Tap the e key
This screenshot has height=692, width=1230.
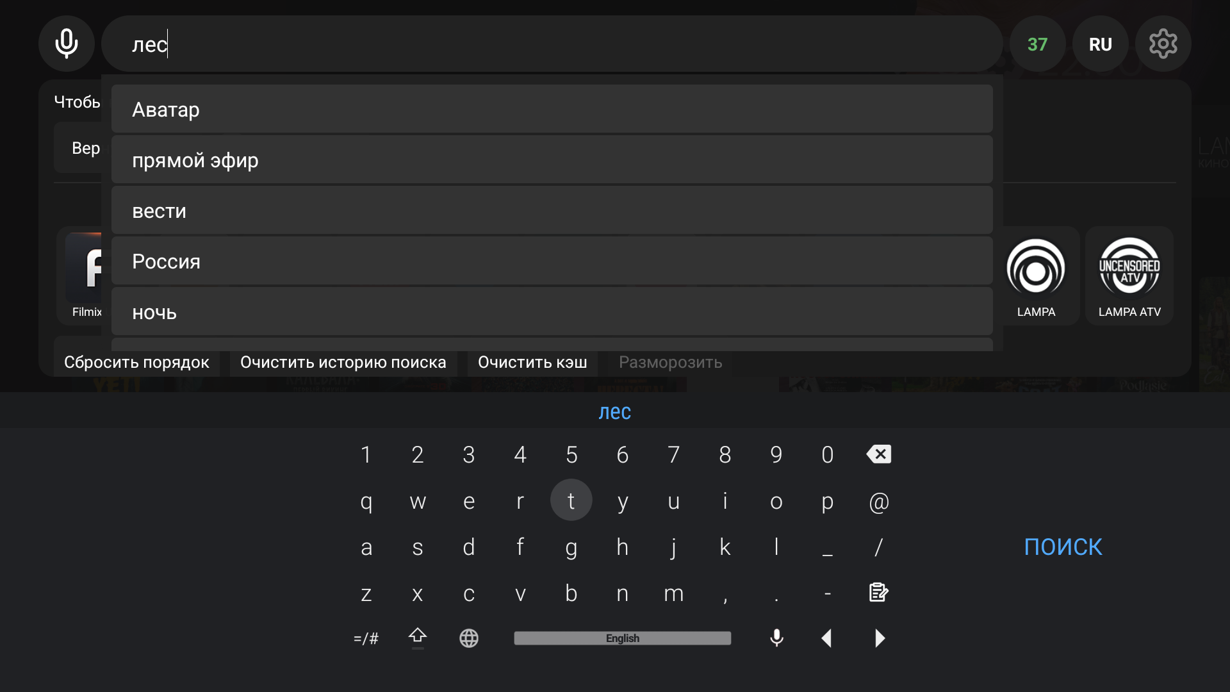click(469, 501)
